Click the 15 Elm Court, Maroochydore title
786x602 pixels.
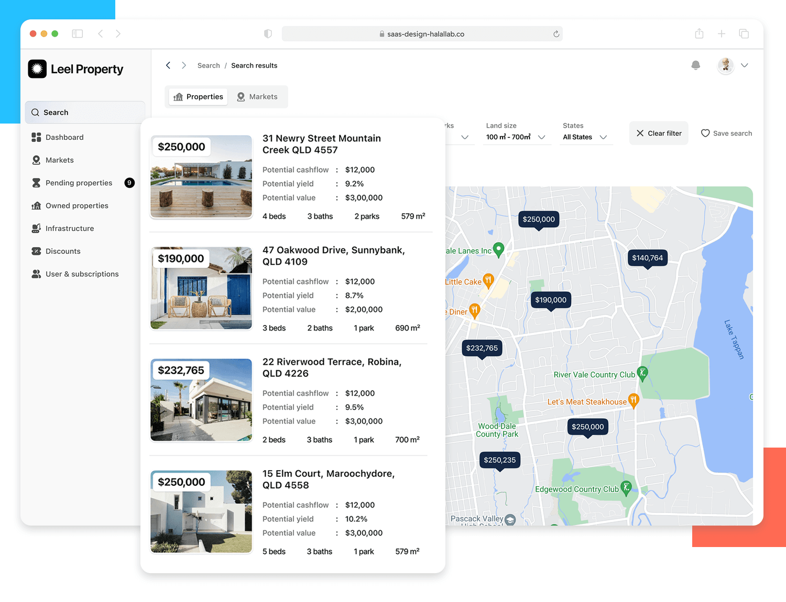329,480
